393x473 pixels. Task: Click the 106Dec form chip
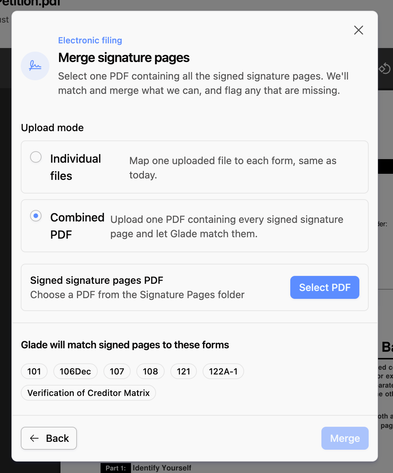[x=76, y=371]
